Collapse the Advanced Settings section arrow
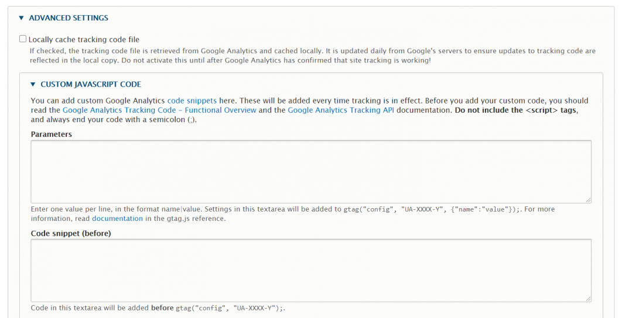 [21, 18]
